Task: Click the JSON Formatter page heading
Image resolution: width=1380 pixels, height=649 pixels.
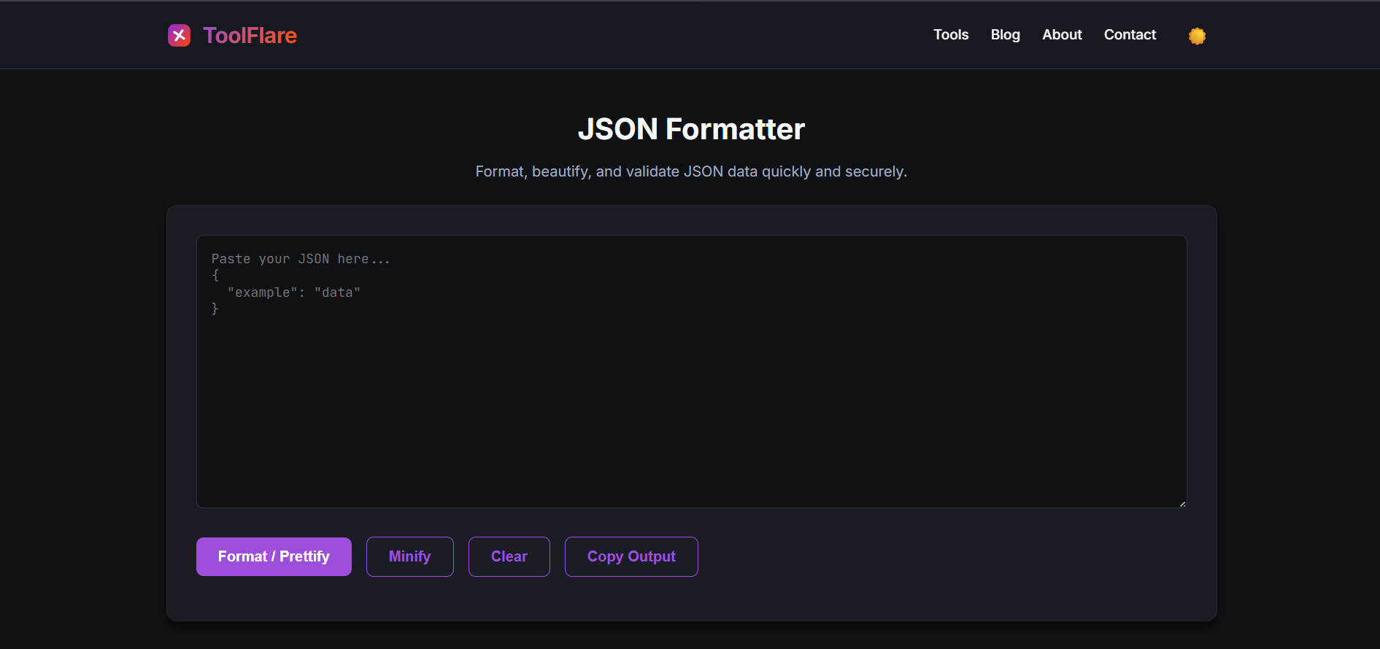Action: click(691, 129)
